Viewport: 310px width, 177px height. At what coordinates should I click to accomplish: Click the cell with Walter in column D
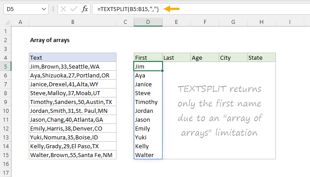148,155
